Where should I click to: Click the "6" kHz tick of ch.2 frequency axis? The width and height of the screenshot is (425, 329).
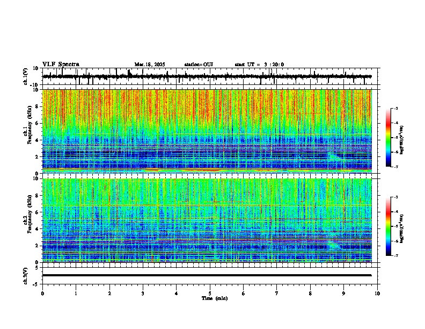[37, 212]
